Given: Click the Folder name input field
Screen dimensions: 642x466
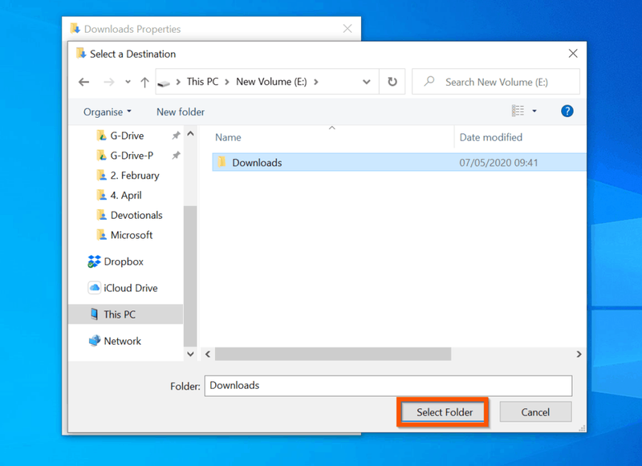Looking at the screenshot, I should click(x=388, y=386).
